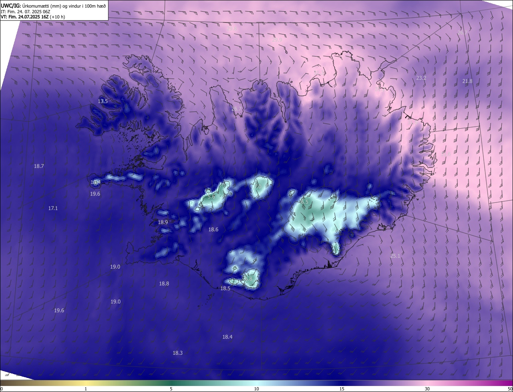513x392 pixels.
Task: Click the map title 'Úrkomumætti (mm) og vindur í 100m hæð'
Action: 64,6
